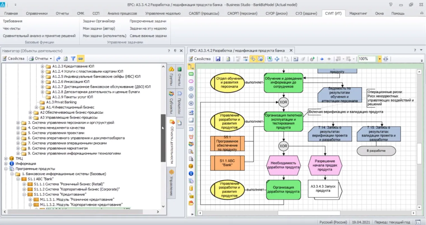Pick the blue information icon in the palette
Image resolution: width=426 pixels, height=225 pixels.
coord(191,174)
